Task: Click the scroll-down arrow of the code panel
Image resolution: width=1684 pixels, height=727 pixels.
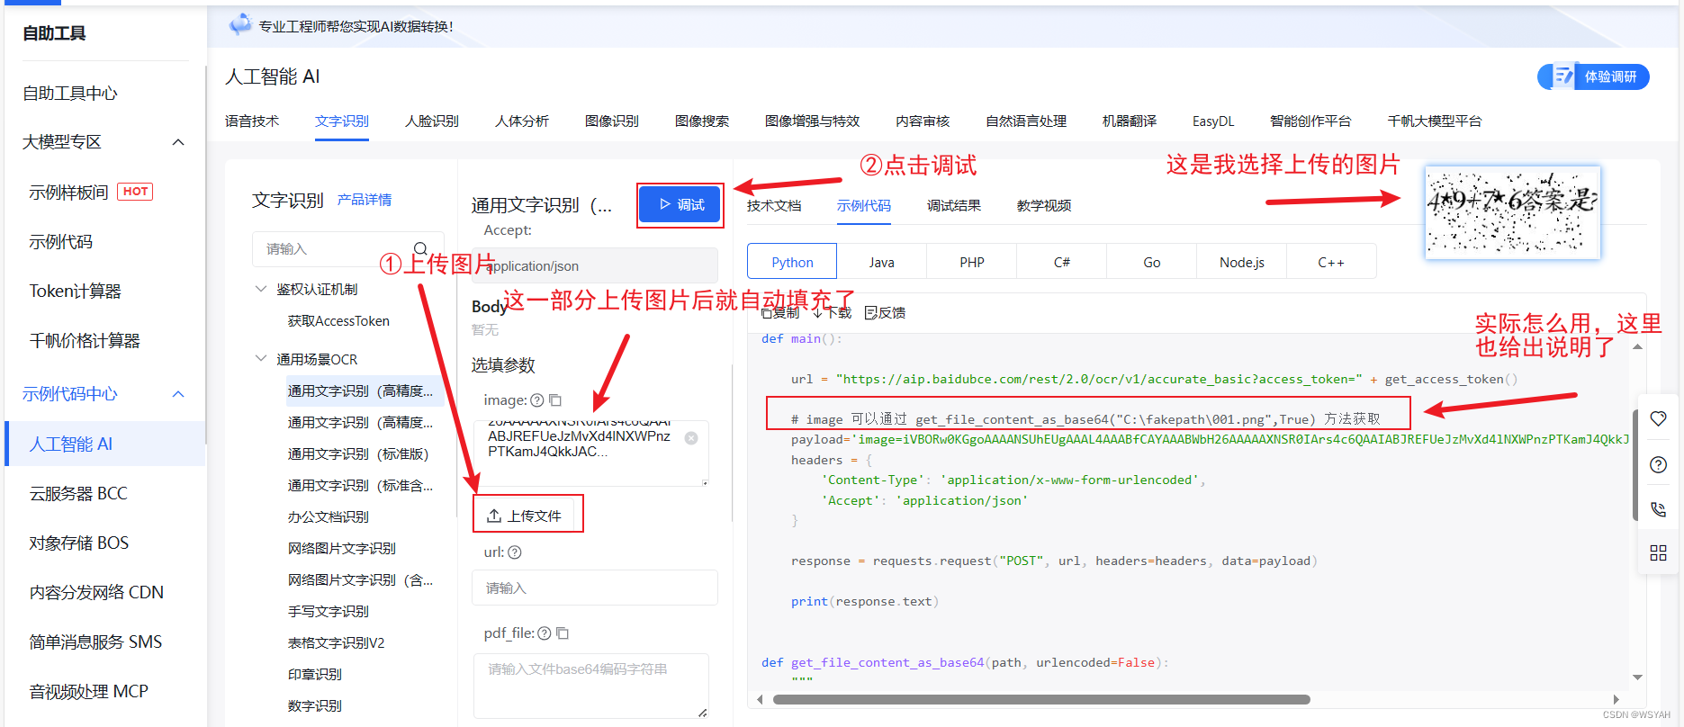Action: [1638, 678]
